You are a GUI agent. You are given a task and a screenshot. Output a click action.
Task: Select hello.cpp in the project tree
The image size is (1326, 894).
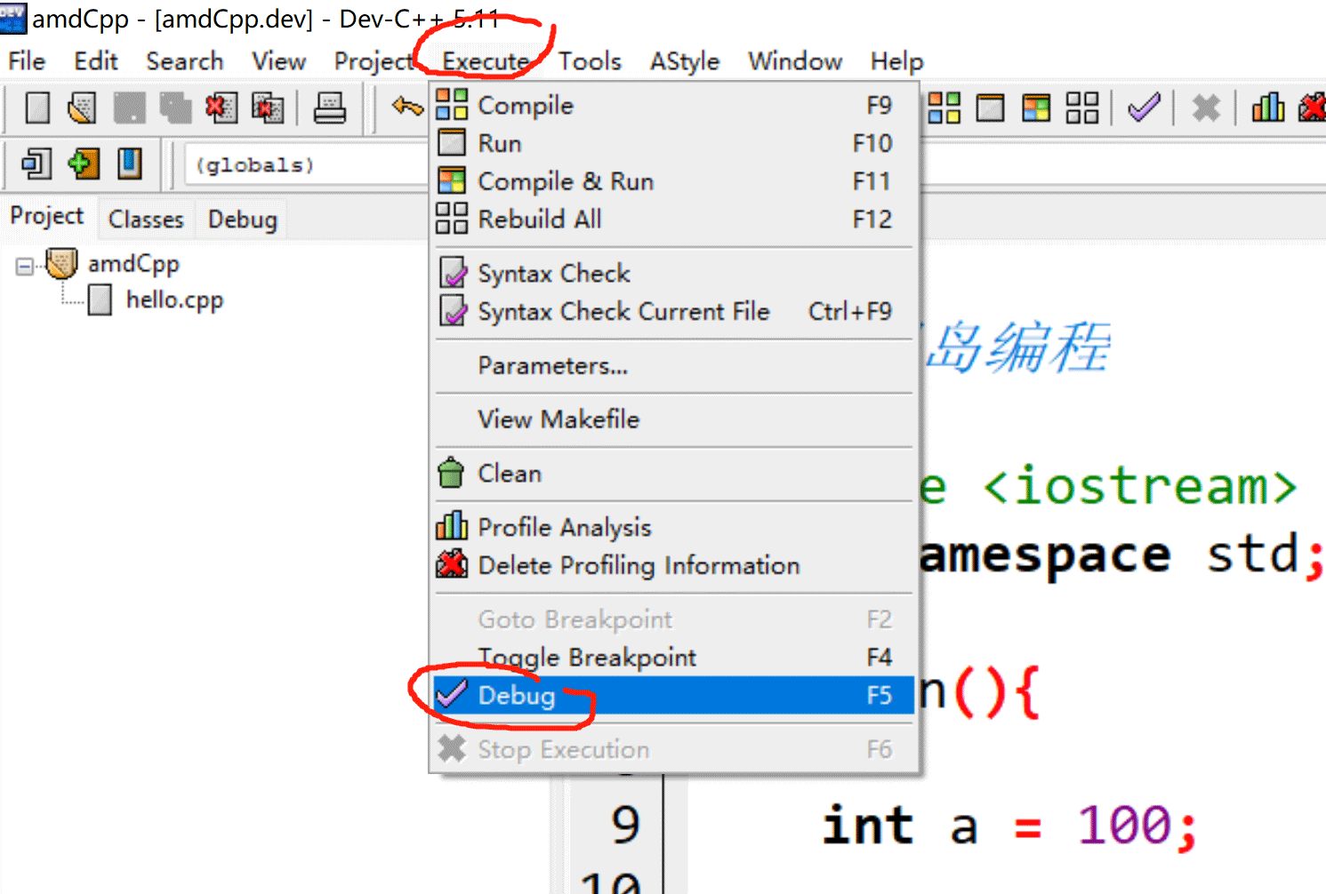(x=174, y=300)
